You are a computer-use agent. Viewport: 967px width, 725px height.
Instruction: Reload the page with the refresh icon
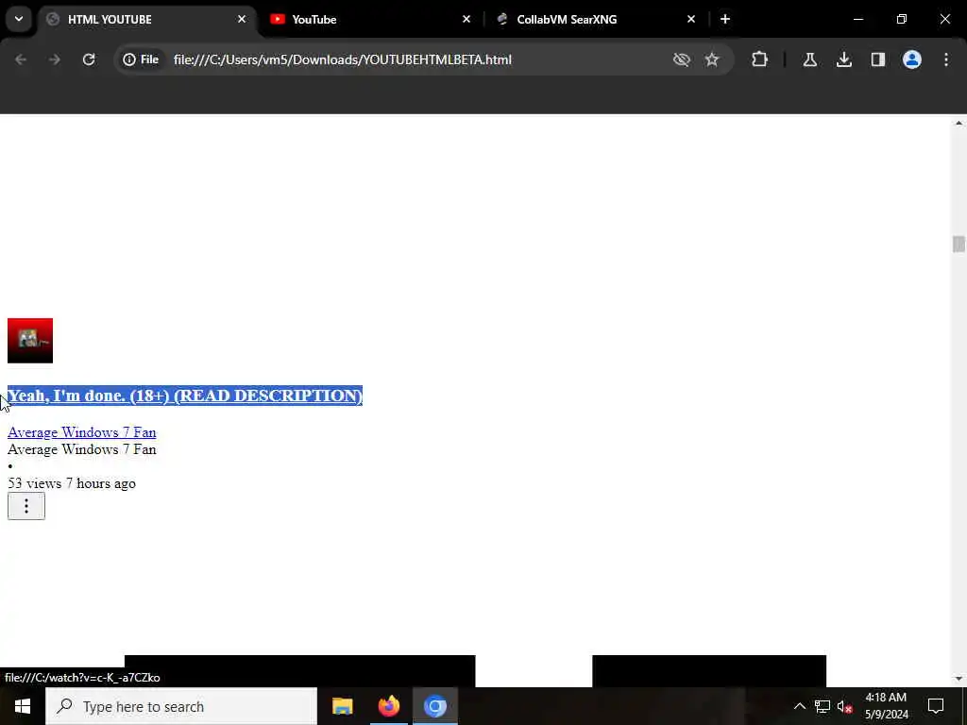(x=89, y=59)
